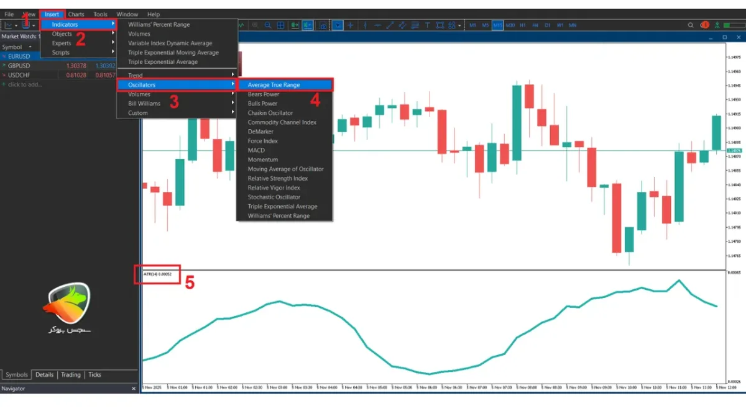Viewport: 746px width, 419px height.
Task: Expand the Scripts submenu
Action: click(79, 52)
